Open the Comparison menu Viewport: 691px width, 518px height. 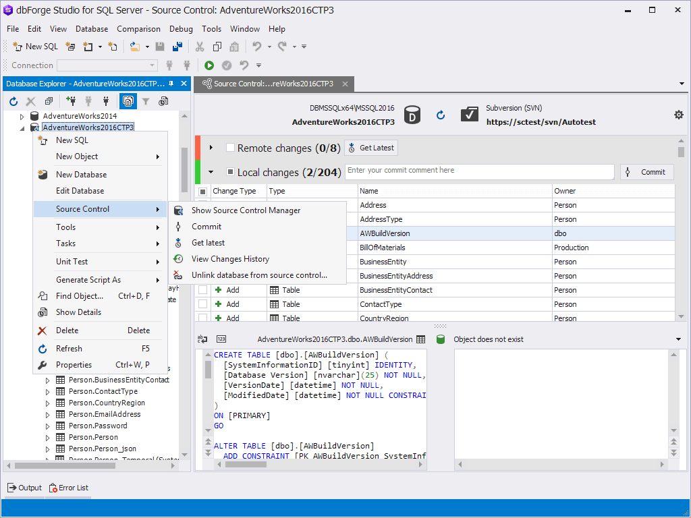(138, 29)
